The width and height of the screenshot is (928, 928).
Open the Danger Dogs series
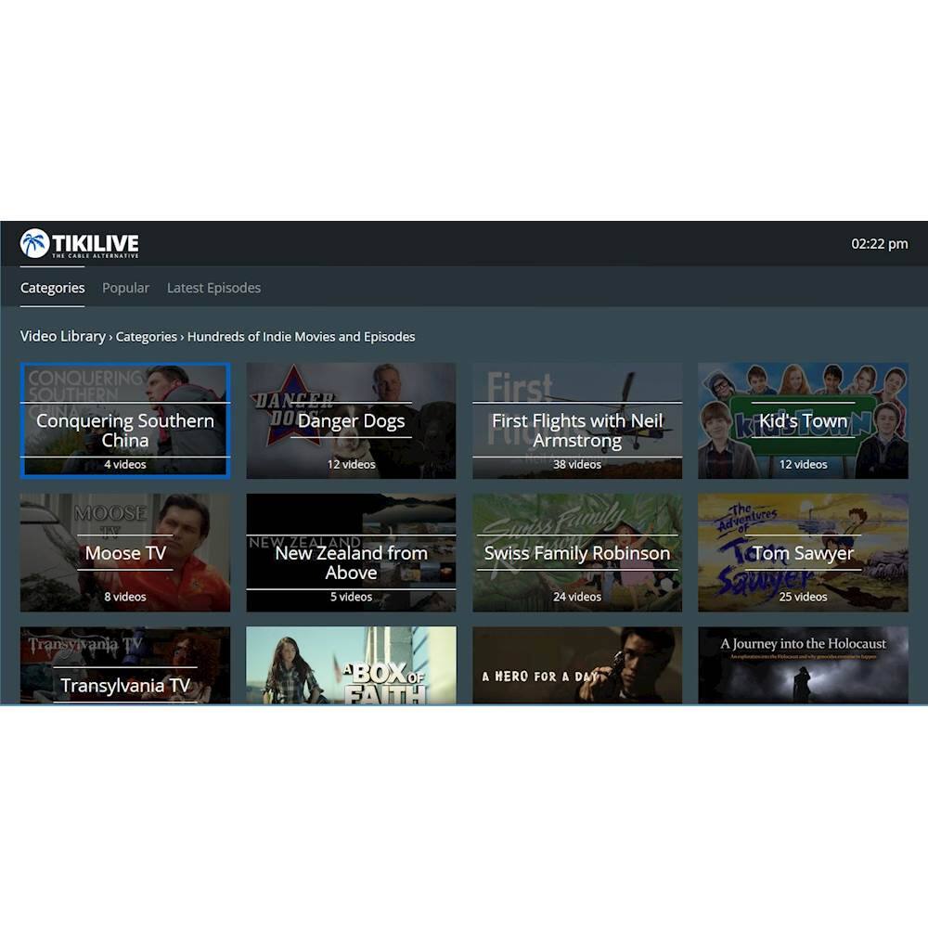351,421
